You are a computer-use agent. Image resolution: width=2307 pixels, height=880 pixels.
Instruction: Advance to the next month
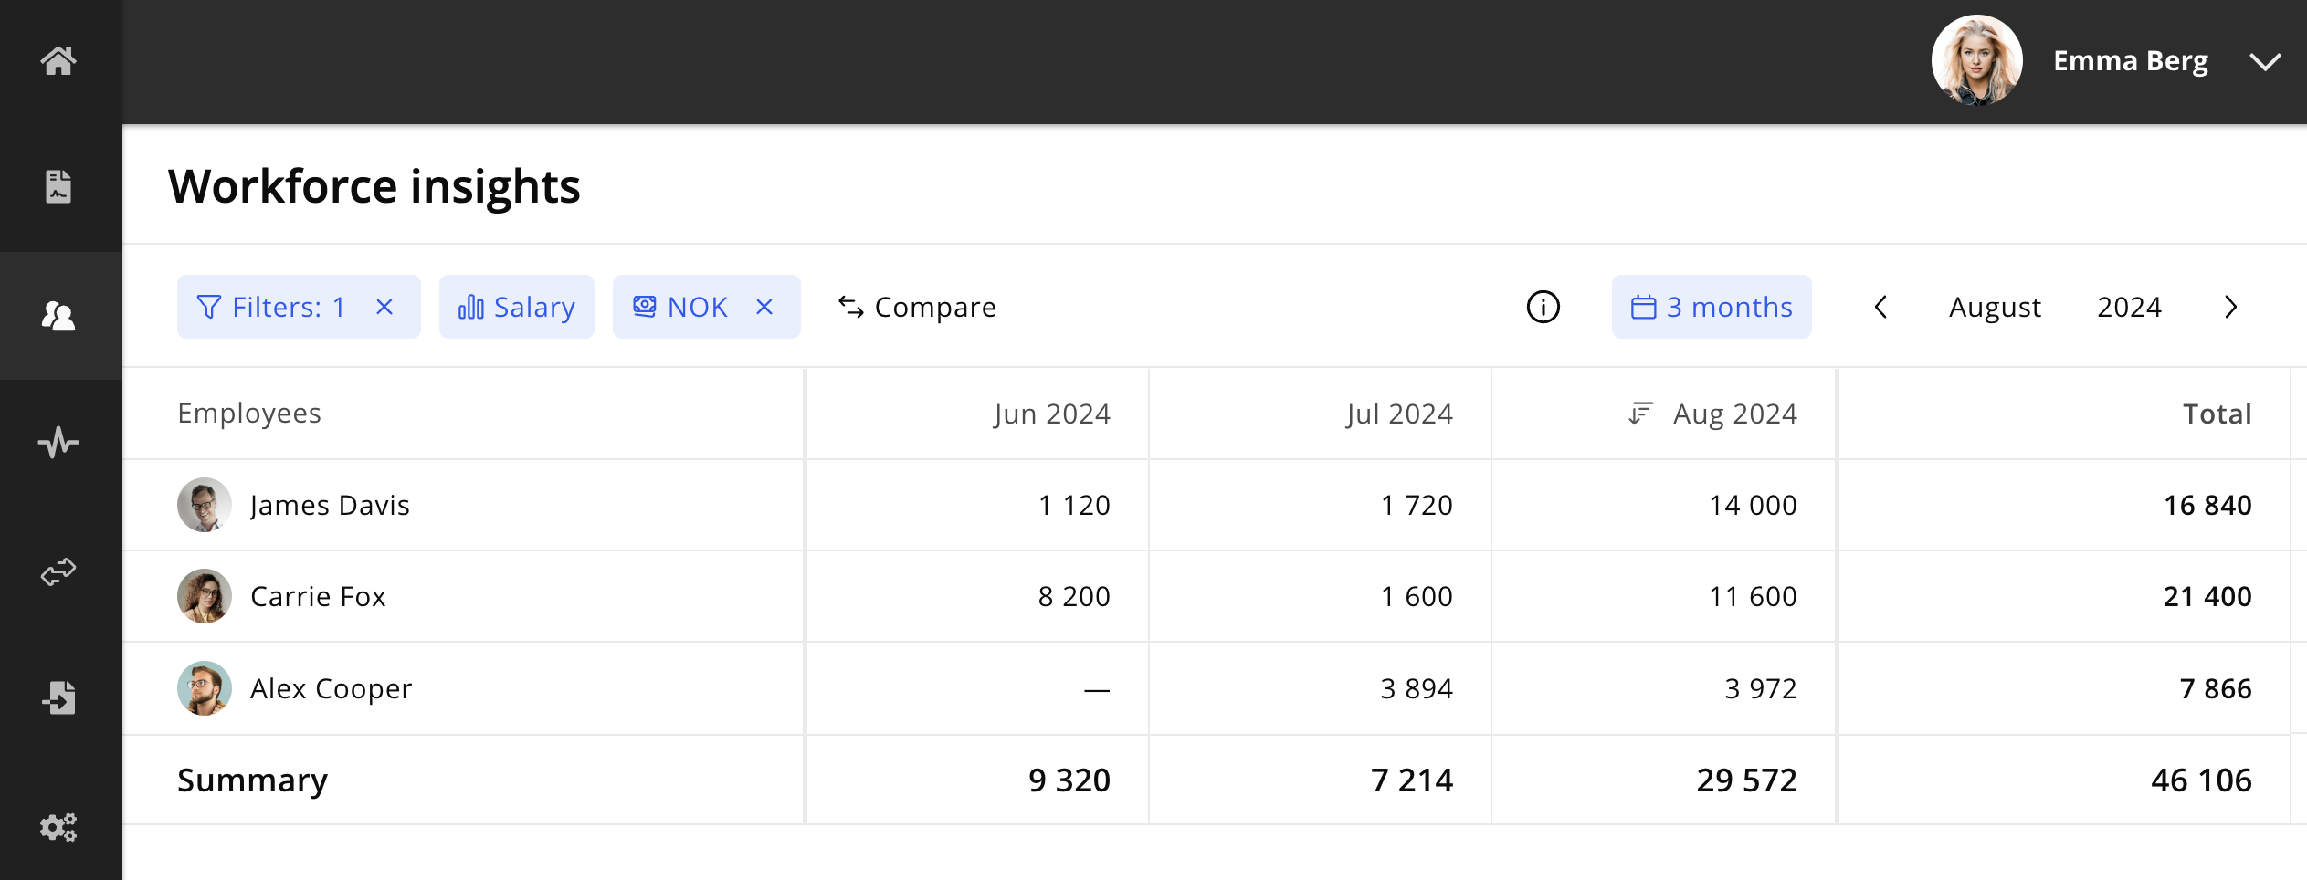coord(2230,308)
